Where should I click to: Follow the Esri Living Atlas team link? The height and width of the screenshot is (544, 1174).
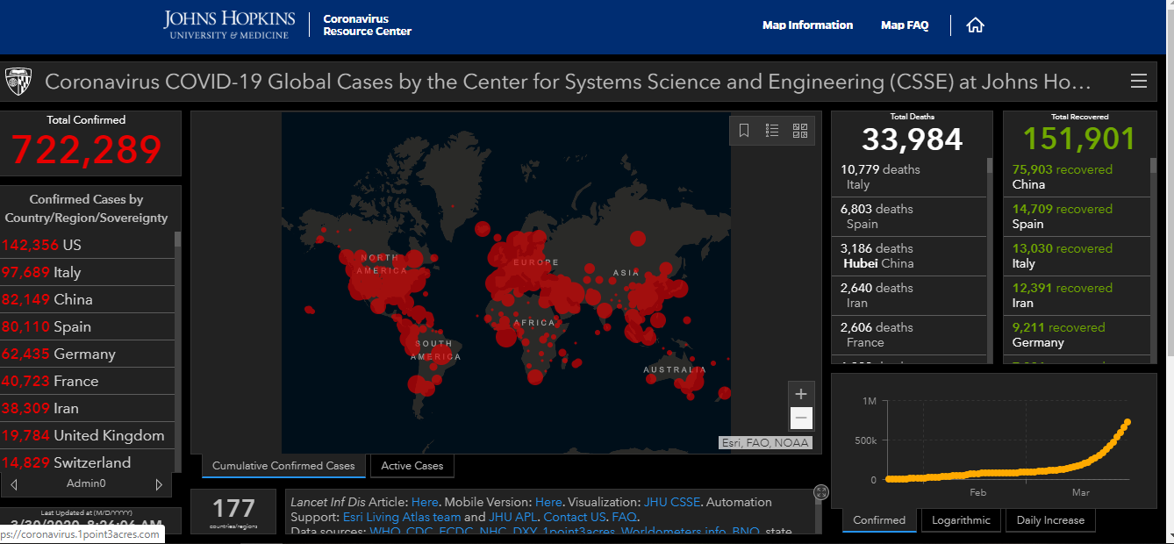[402, 518]
